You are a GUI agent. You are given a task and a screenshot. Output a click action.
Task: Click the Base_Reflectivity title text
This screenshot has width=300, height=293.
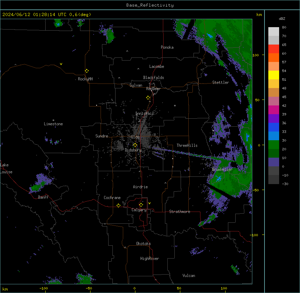(150, 5)
